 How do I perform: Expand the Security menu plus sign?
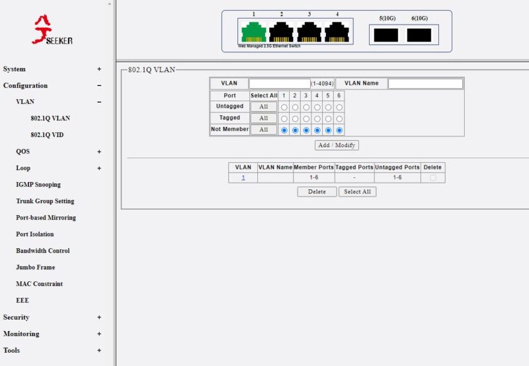click(x=99, y=318)
